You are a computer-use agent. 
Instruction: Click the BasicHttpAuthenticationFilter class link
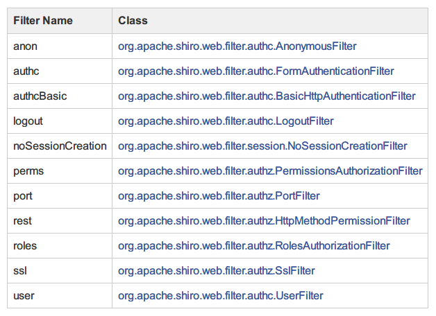pyautogui.click(x=267, y=96)
